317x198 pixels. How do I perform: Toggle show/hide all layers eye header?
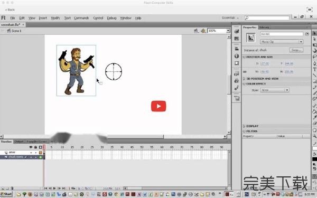(31, 147)
